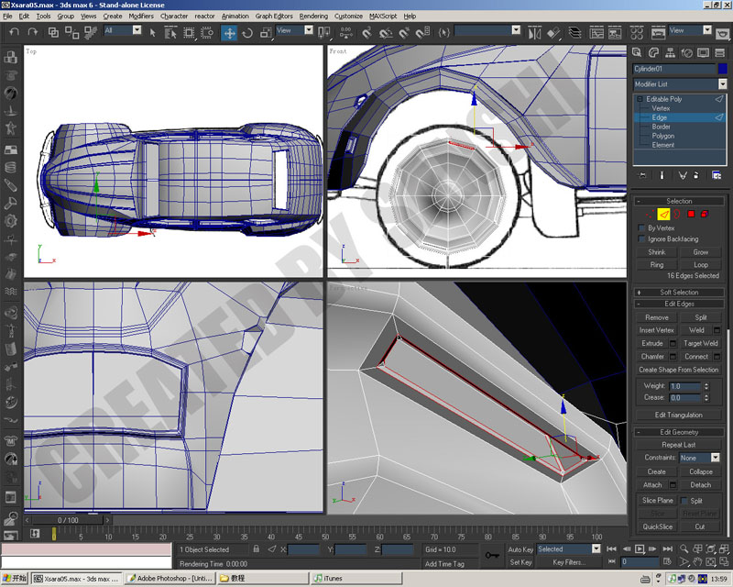Click the Loop selection button

tap(701, 264)
